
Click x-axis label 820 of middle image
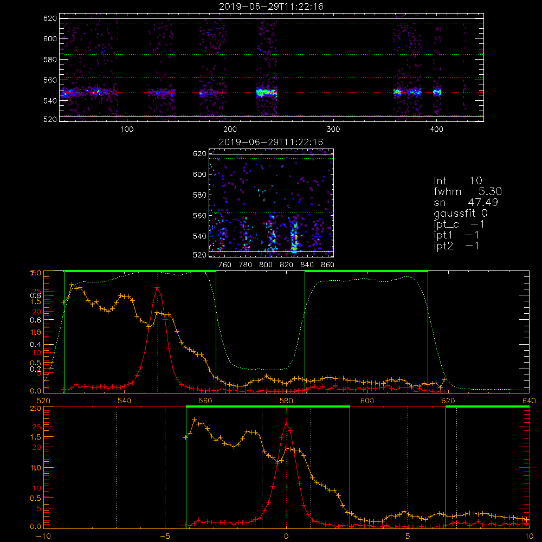click(287, 265)
